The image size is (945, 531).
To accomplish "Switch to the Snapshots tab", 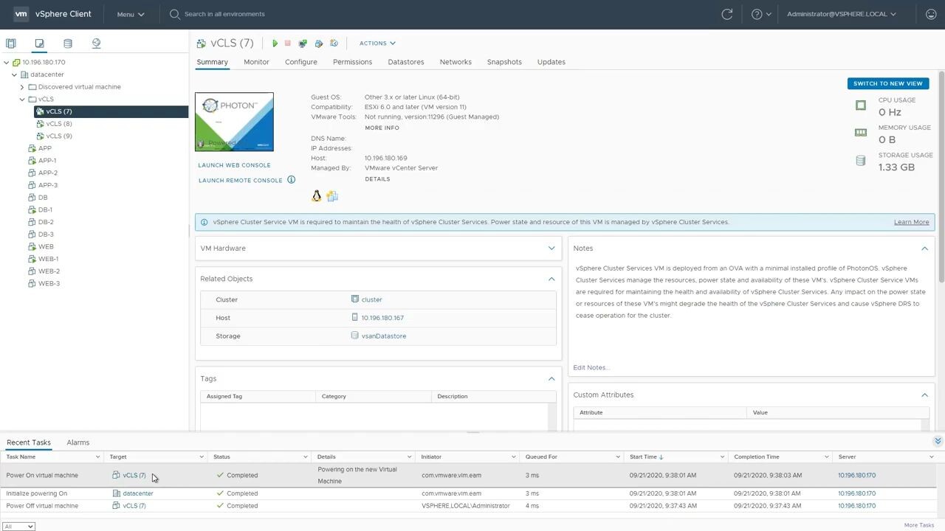I will (504, 62).
